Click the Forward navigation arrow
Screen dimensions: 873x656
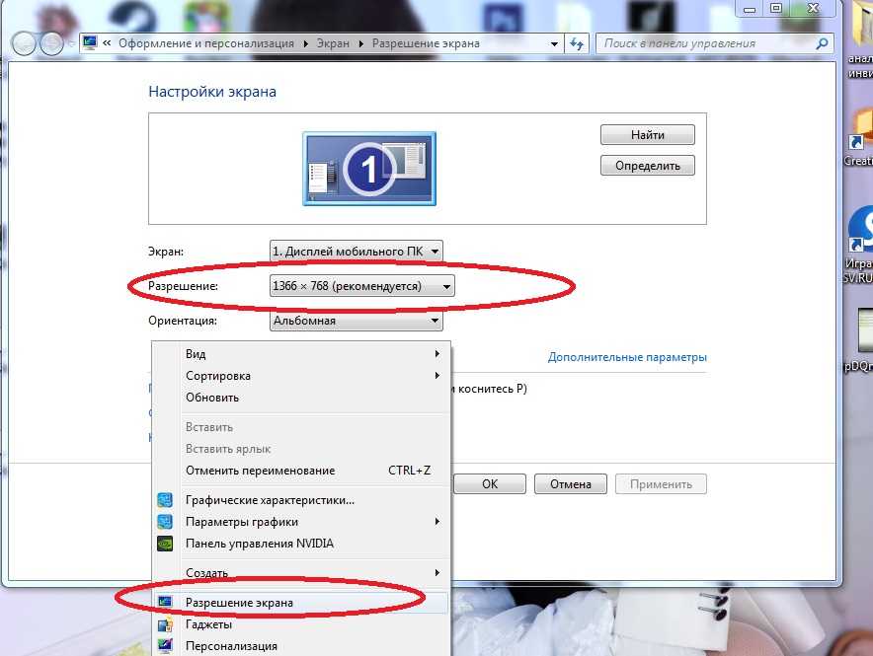(x=52, y=44)
